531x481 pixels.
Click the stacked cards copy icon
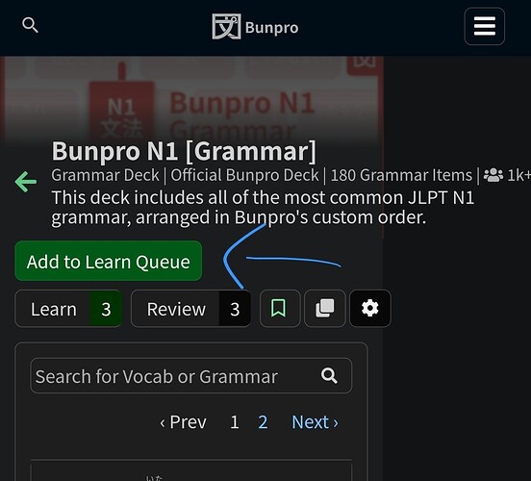coord(325,308)
